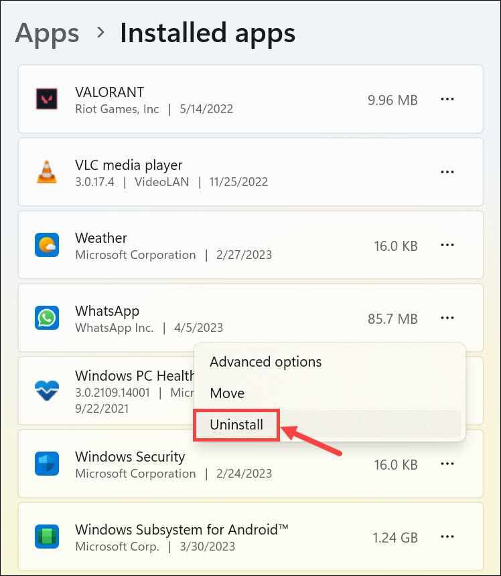Screen dimensions: 501x576
Task: Click the VideoLAN publisher text
Action: pyautogui.click(x=162, y=182)
